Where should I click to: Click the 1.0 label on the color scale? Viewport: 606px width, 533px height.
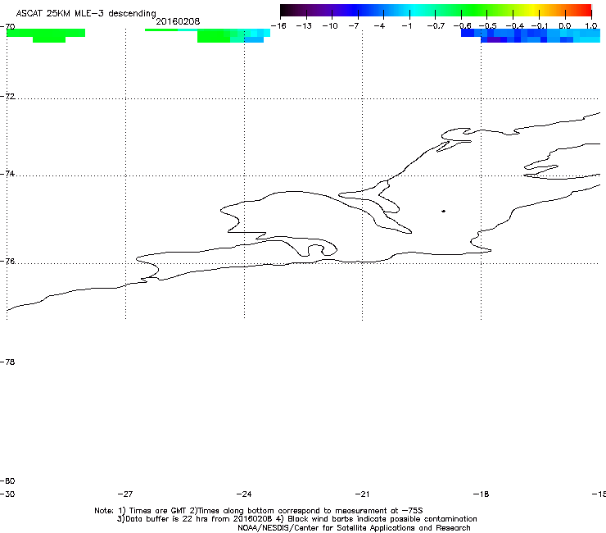point(591,26)
